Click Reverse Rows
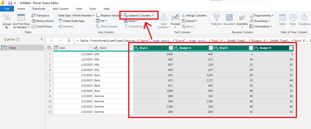Image resolution: width=311 pixels, height=129 pixels. coord(43,21)
